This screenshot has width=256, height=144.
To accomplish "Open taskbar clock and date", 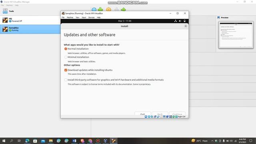I will pos(242,141).
